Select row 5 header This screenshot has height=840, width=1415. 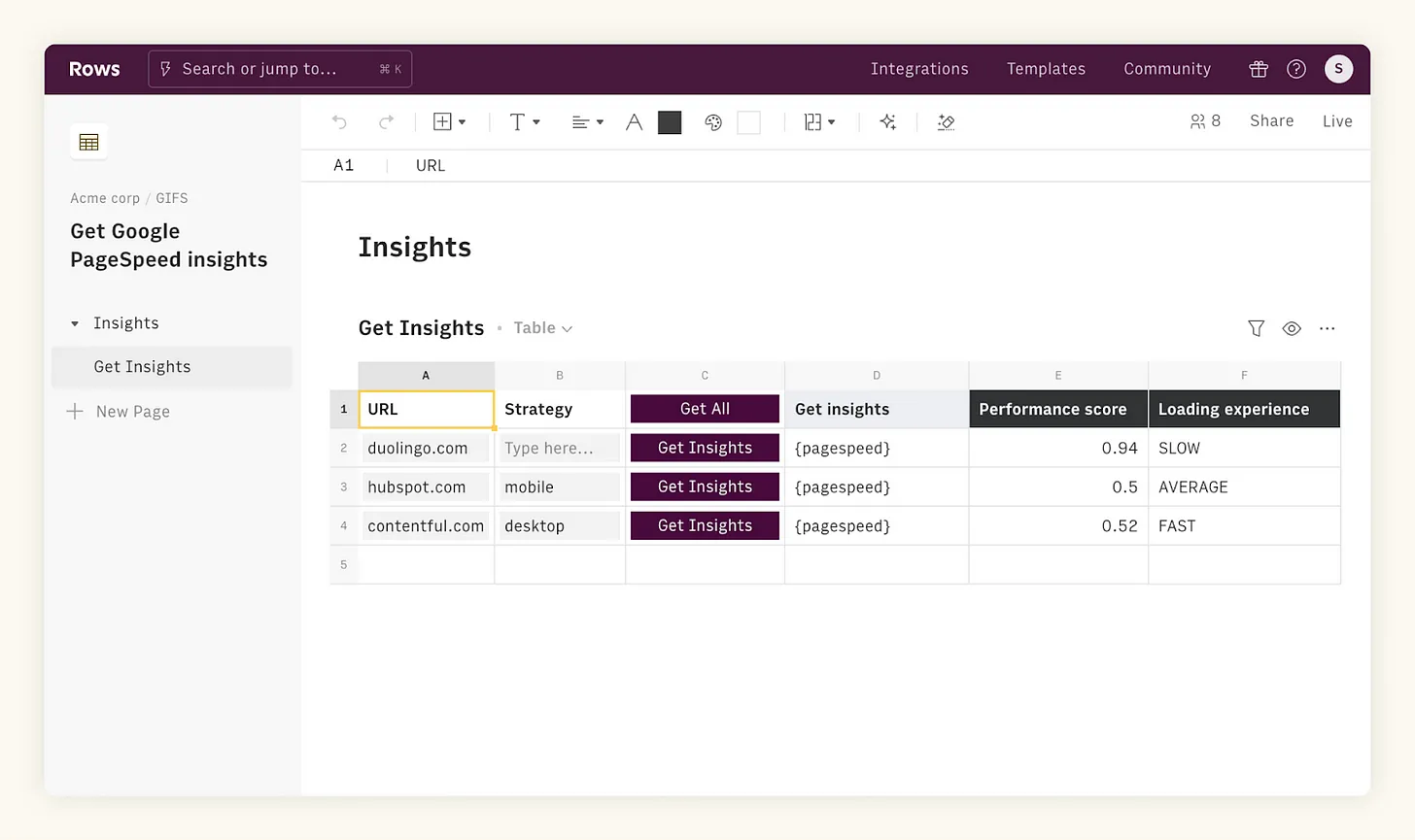click(343, 564)
